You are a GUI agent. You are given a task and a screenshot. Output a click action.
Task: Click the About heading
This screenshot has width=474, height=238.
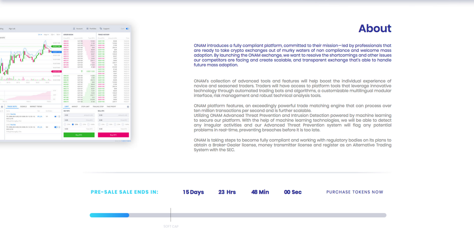(375, 29)
